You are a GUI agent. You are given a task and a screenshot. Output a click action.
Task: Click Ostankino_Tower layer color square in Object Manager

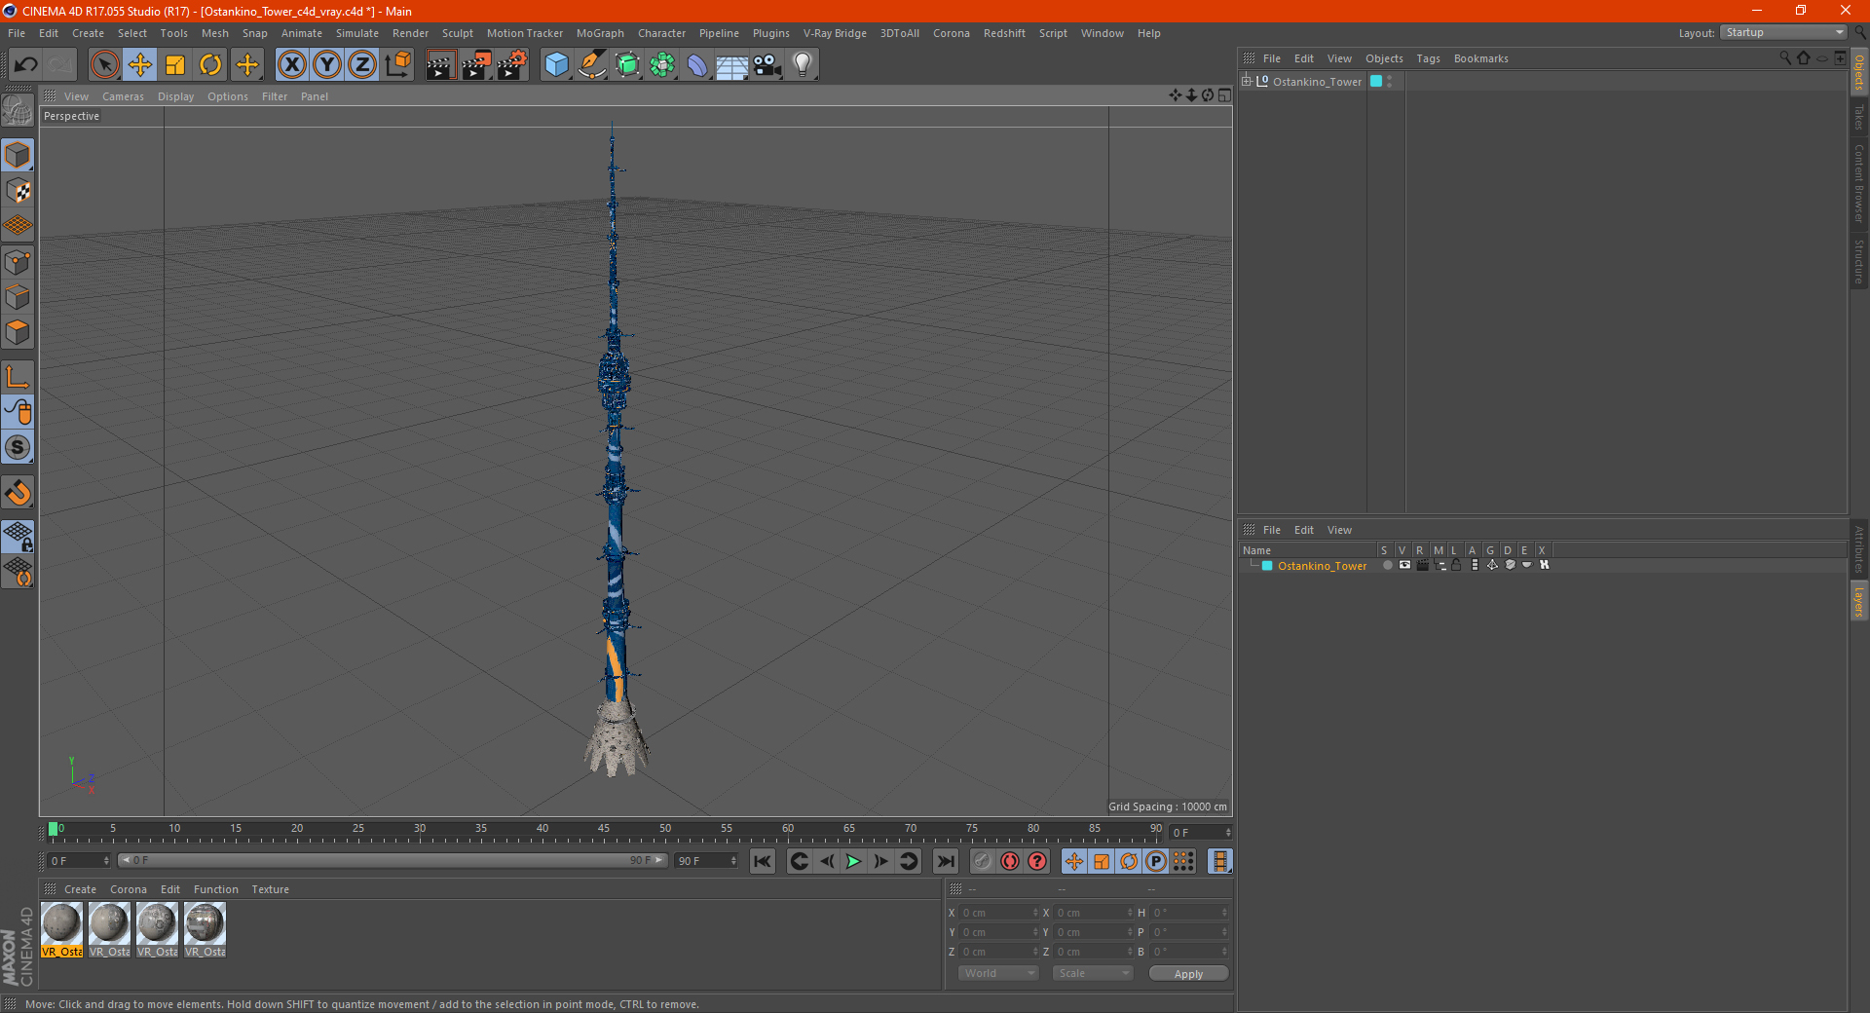[x=1376, y=81]
